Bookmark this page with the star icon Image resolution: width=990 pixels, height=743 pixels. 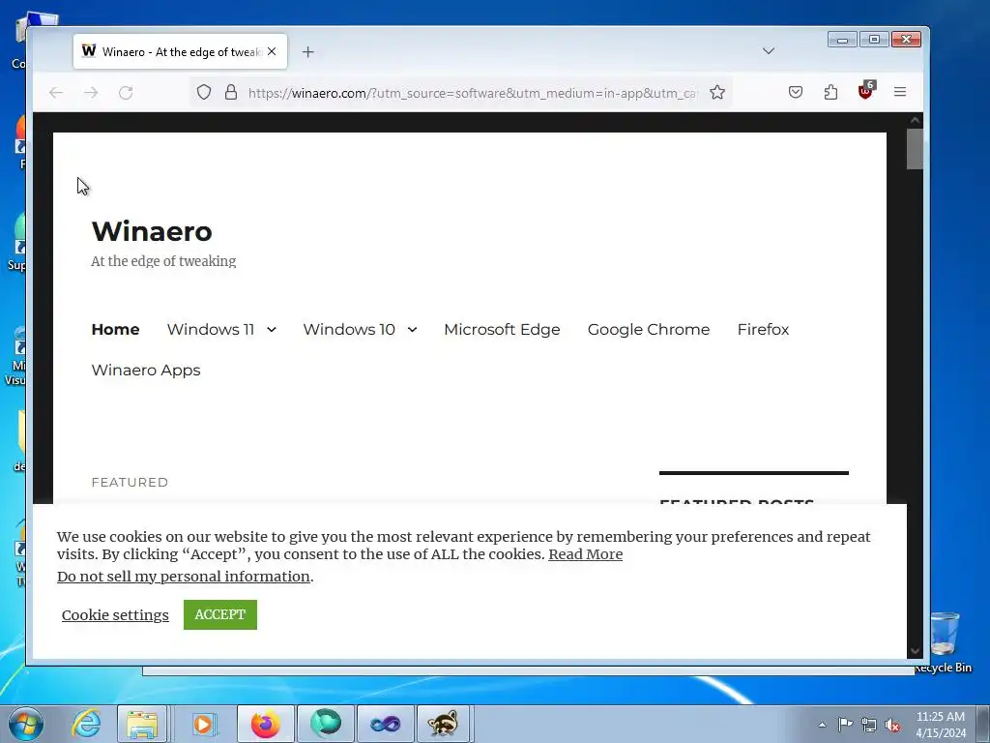coord(717,92)
